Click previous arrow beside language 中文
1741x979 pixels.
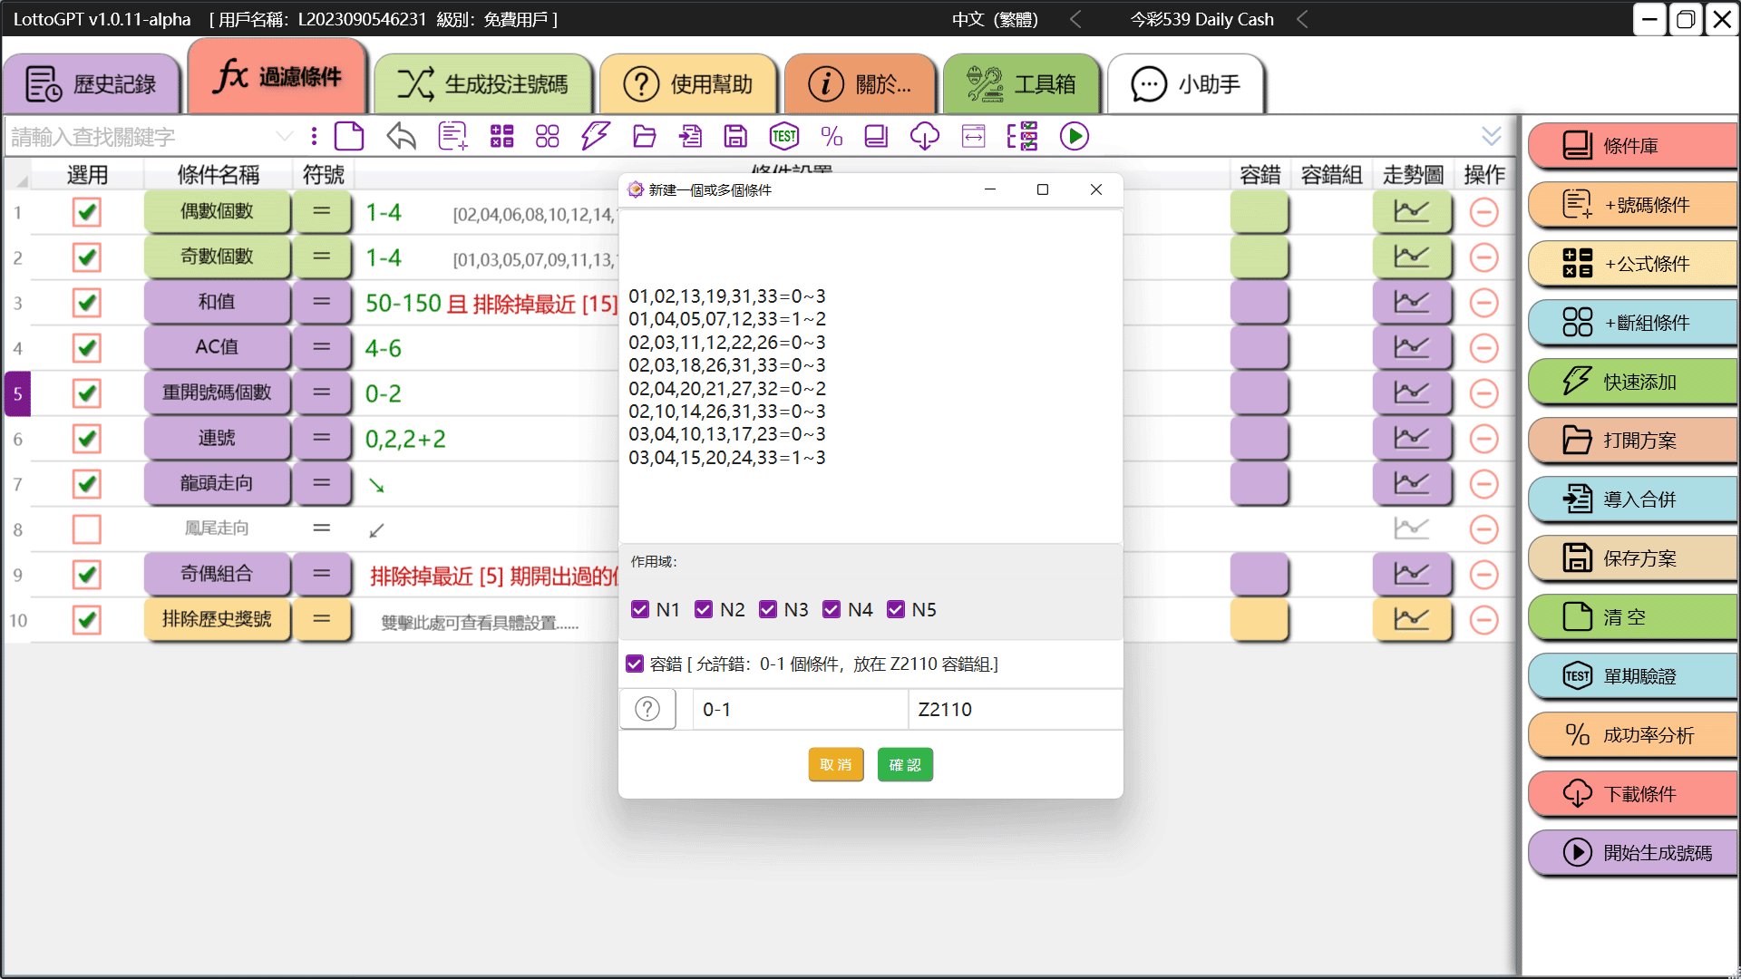(x=1075, y=19)
